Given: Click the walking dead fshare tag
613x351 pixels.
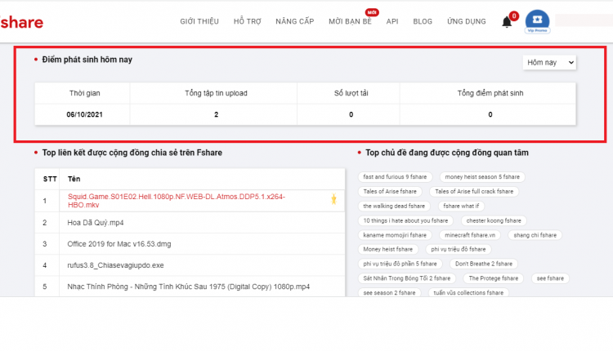Looking at the screenshot, I should click(x=394, y=206).
